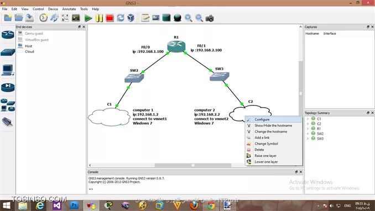Open the Control menu
375x211 pixels.
pyautogui.click(x=38, y=9)
